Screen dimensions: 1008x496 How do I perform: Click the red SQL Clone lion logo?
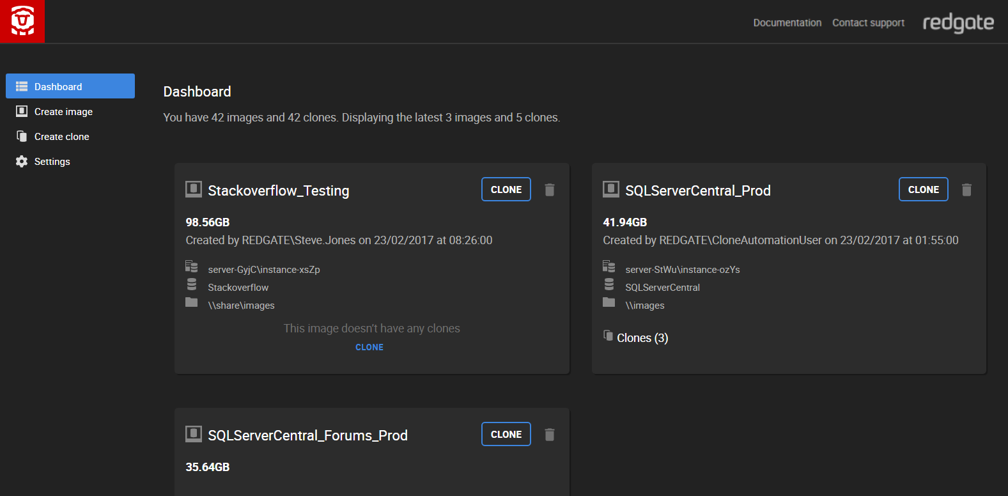[22, 21]
